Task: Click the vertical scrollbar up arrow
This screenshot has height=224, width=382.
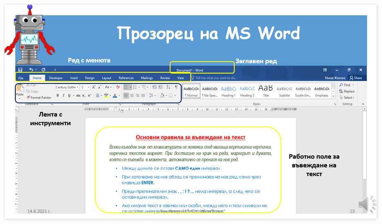Action: pyautogui.click(x=365, y=109)
